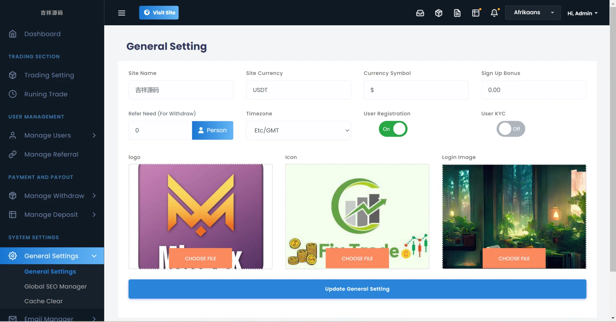This screenshot has width=616, height=322.
Task: Click the Update General Setting button
Action: click(x=357, y=289)
